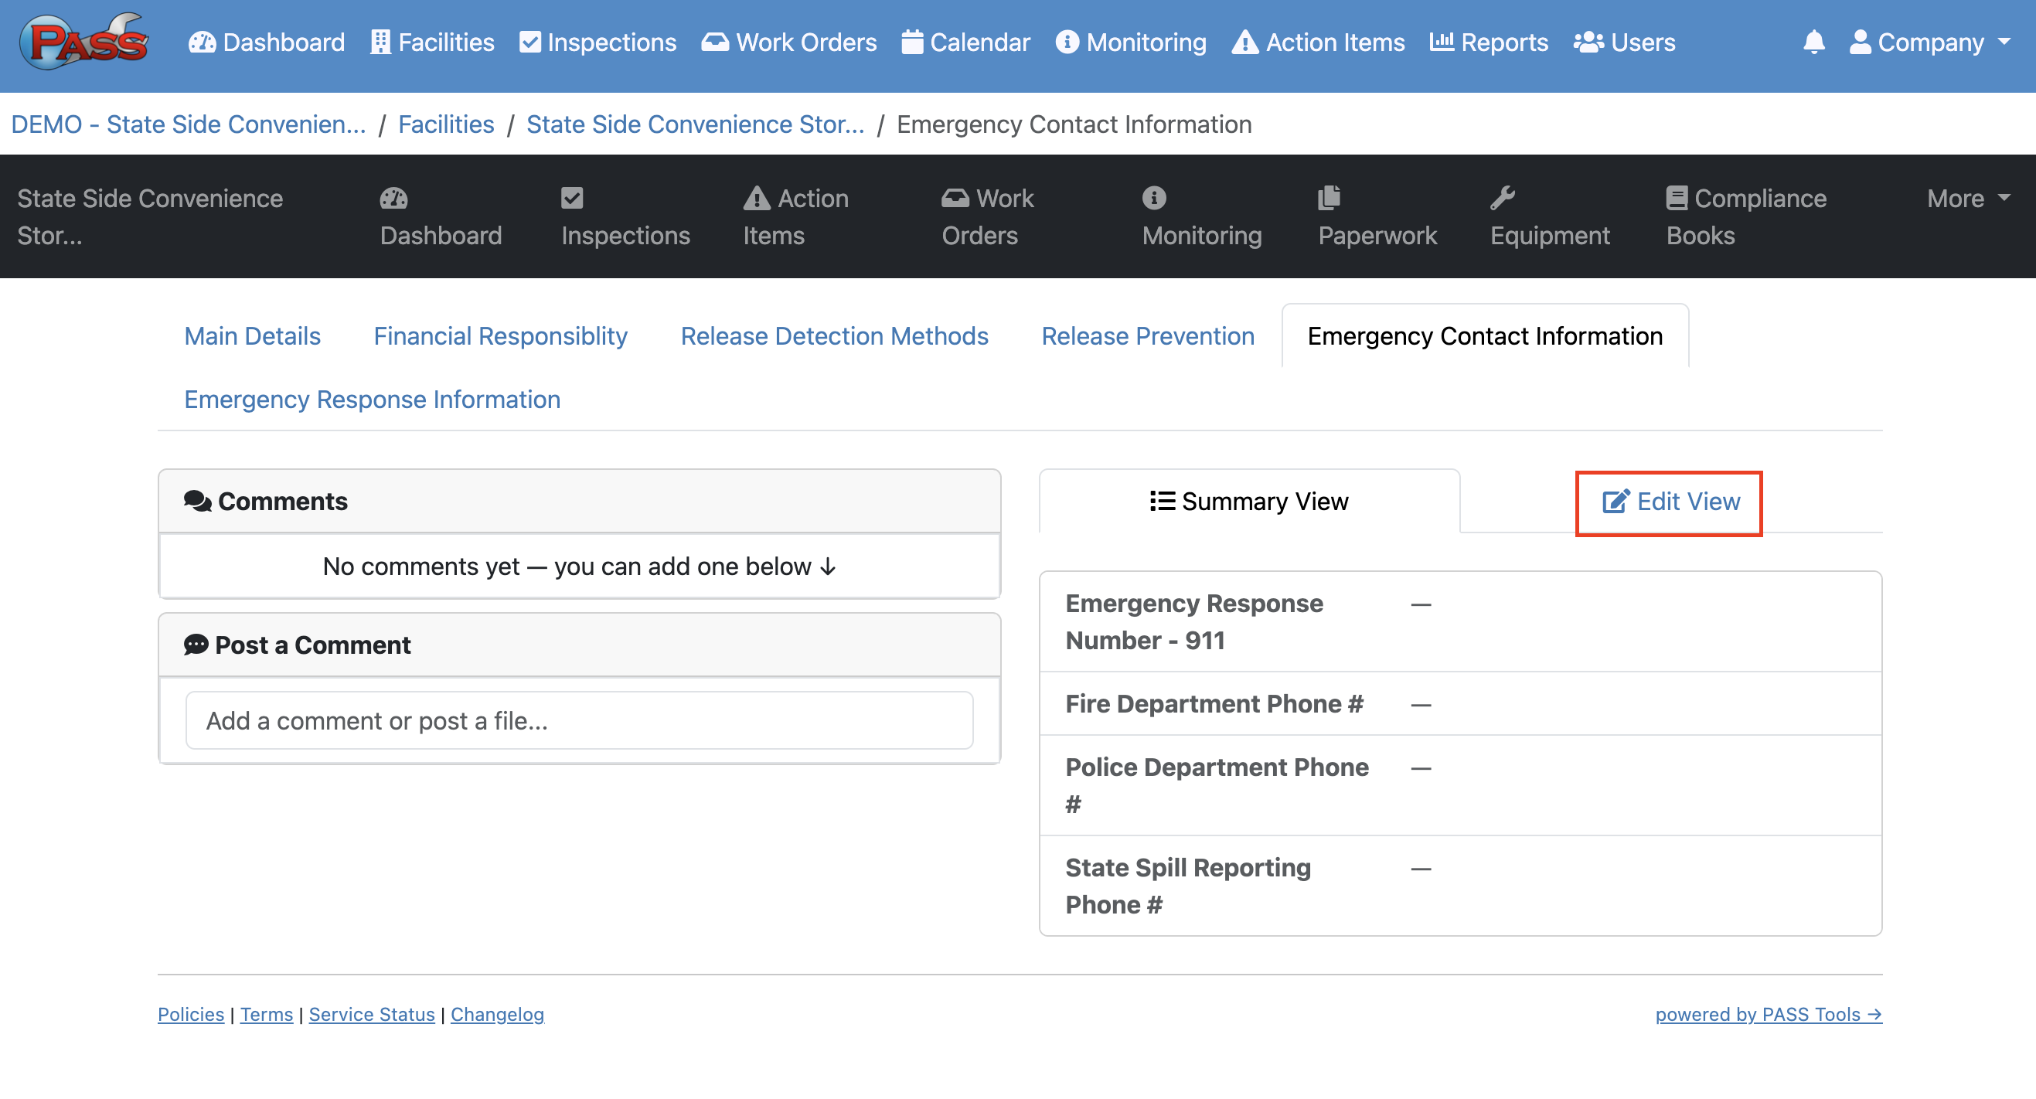Open notifications bell icon

coord(1814,42)
